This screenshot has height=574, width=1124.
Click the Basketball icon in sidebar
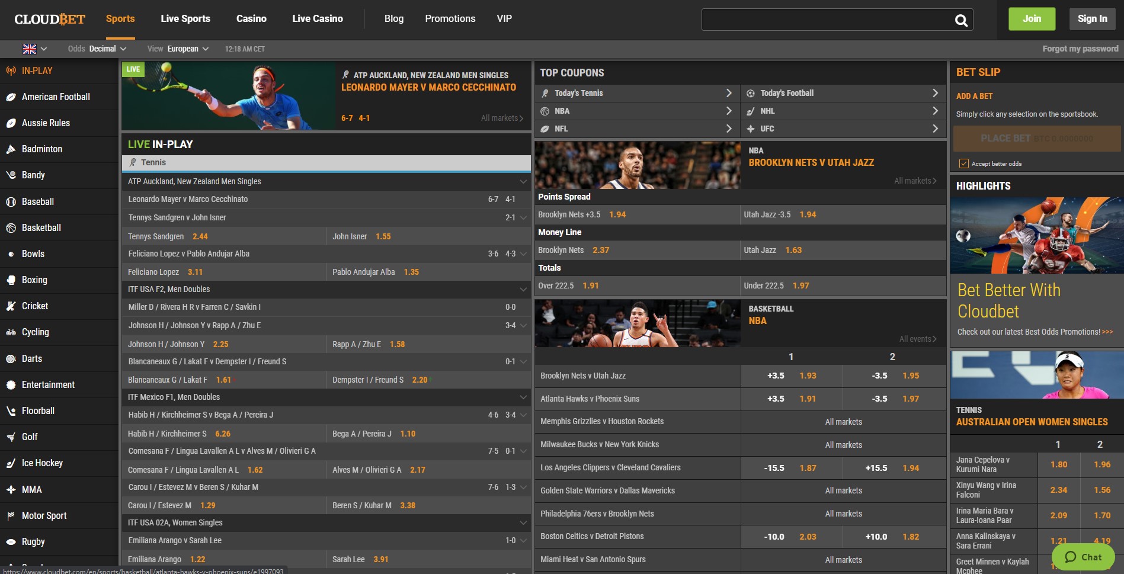click(x=11, y=228)
